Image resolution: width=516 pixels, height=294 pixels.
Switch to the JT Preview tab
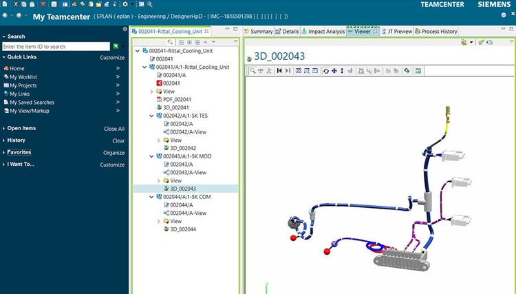[399, 32]
